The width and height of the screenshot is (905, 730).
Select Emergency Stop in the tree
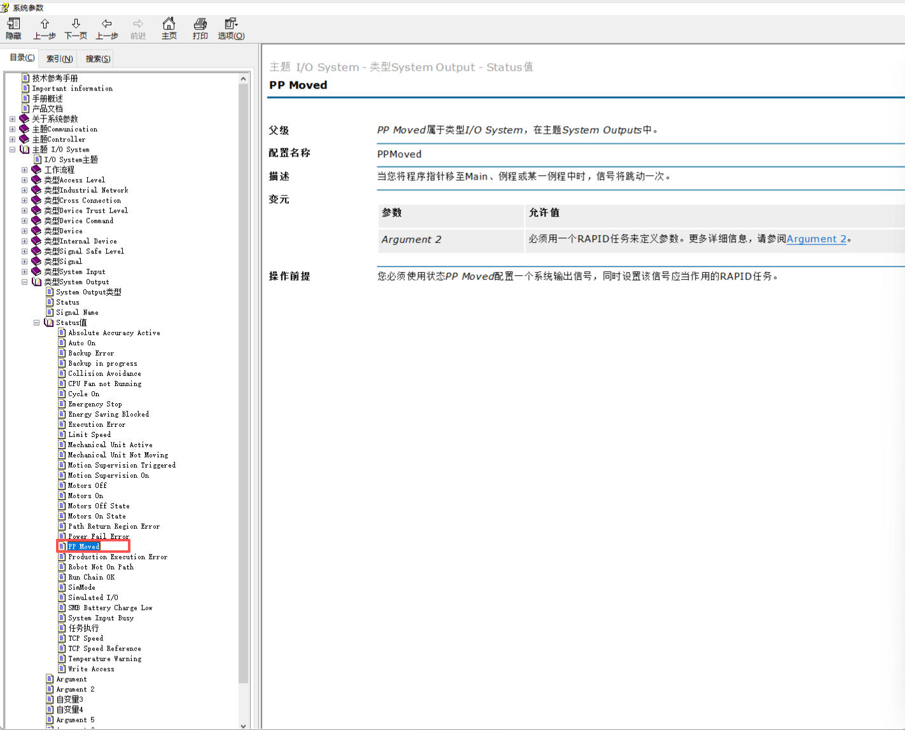[x=95, y=404]
